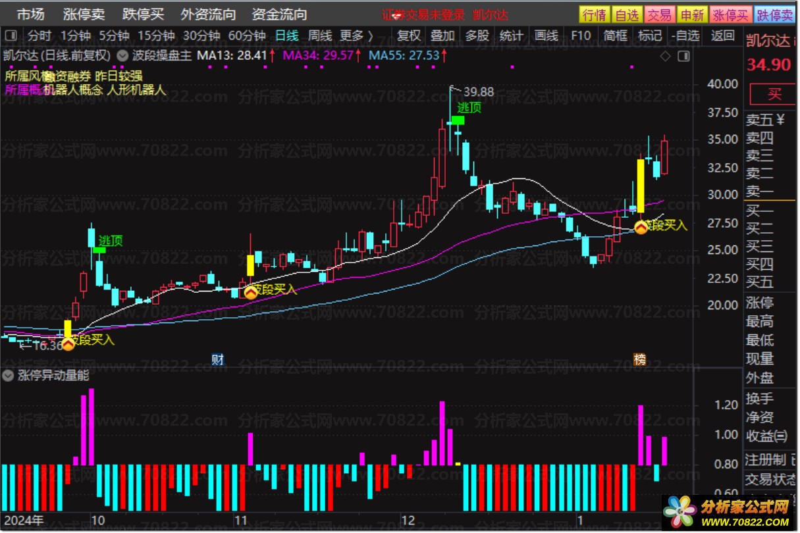Open the 复权 adjustment option
The image size is (800, 533).
409,36
